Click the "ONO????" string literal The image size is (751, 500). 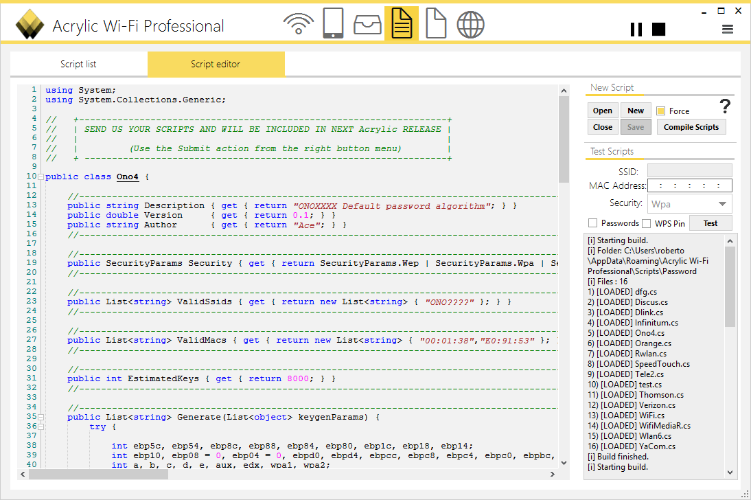coord(449,302)
